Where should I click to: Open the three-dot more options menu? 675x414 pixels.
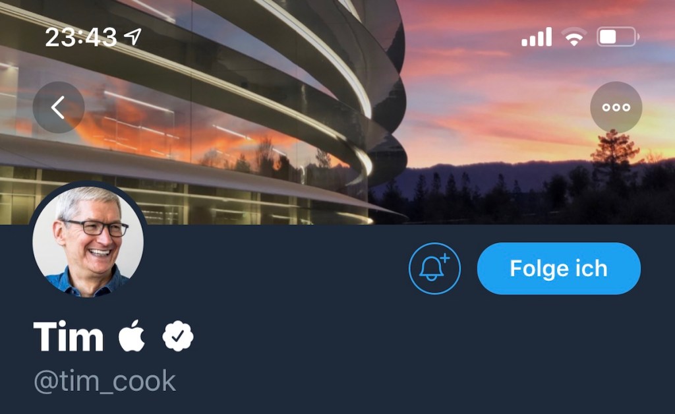pos(616,107)
